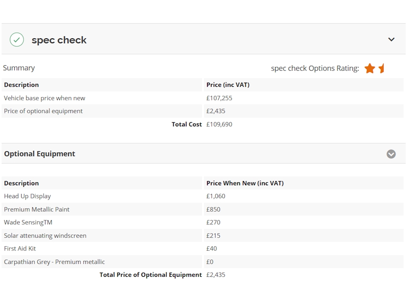Image resolution: width=406 pixels, height=304 pixels.
Task: Click the spec check heading text
Action: coord(59,40)
